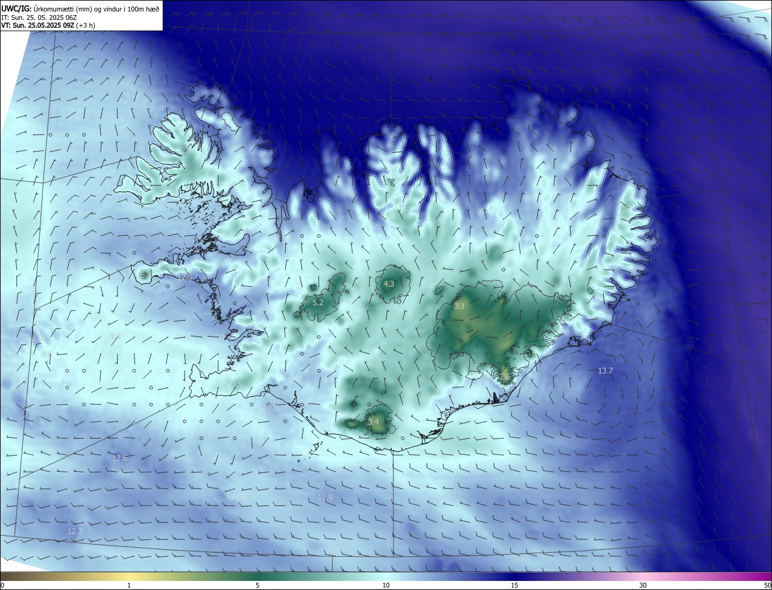Click the 30 tick on the color scale

click(x=643, y=585)
